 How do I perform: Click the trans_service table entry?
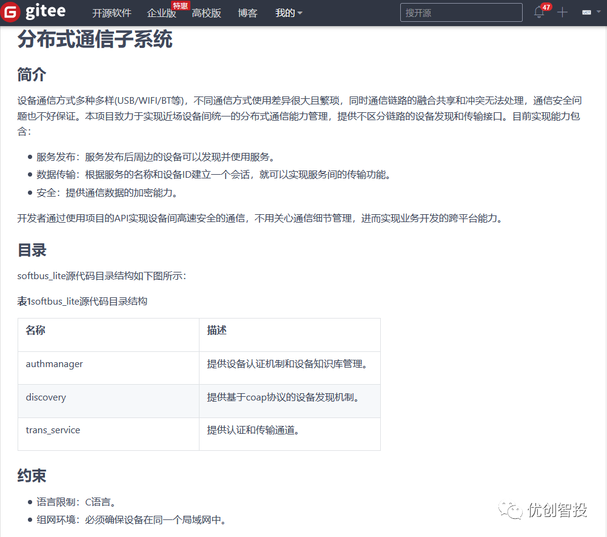(x=53, y=430)
